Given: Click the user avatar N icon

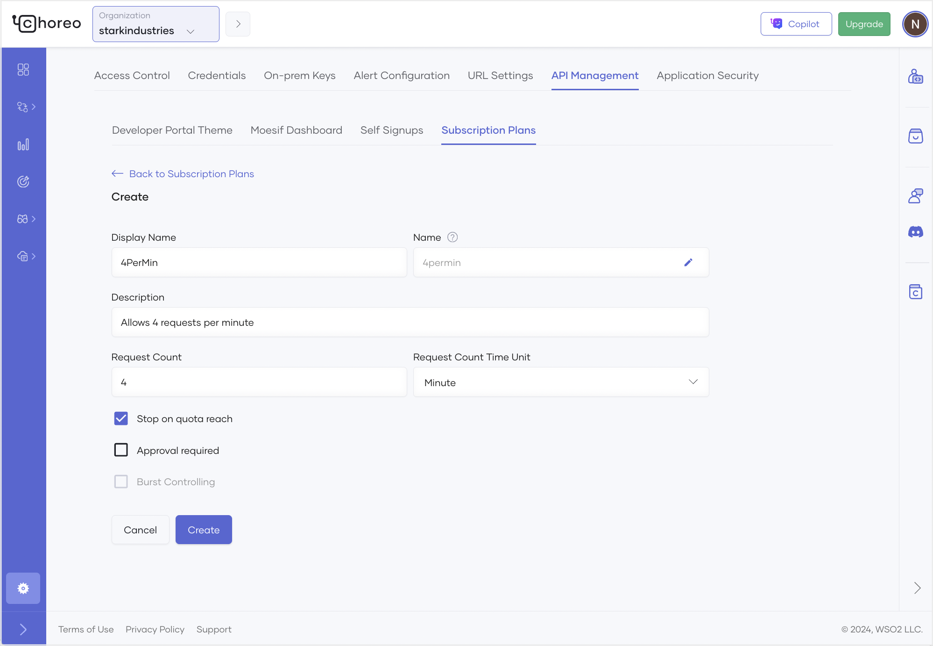Looking at the screenshot, I should click(x=915, y=24).
